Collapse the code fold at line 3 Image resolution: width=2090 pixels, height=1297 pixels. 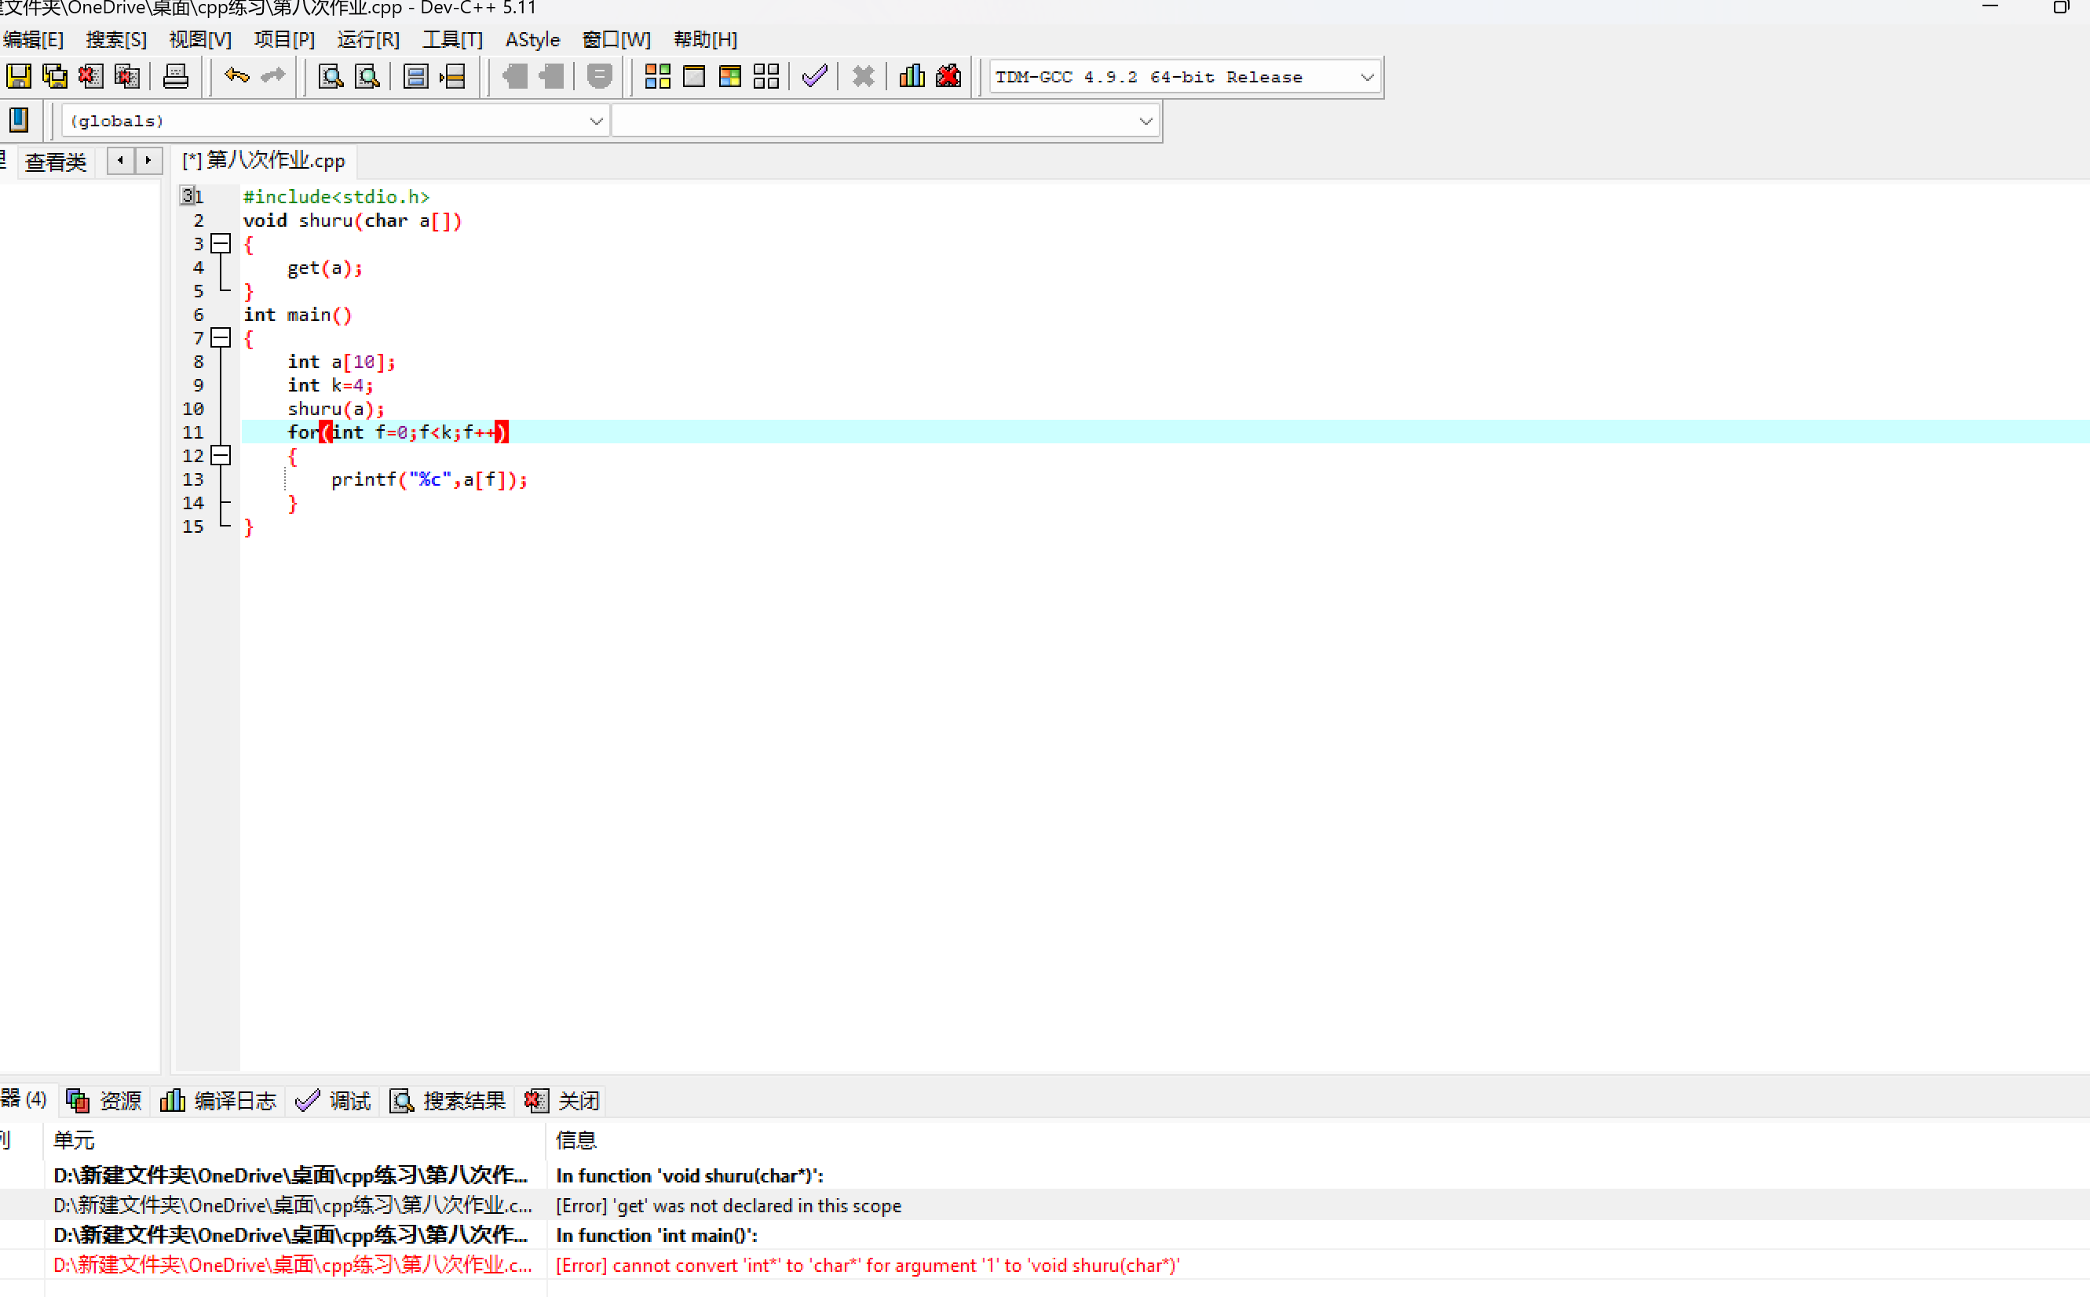click(221, 243)
